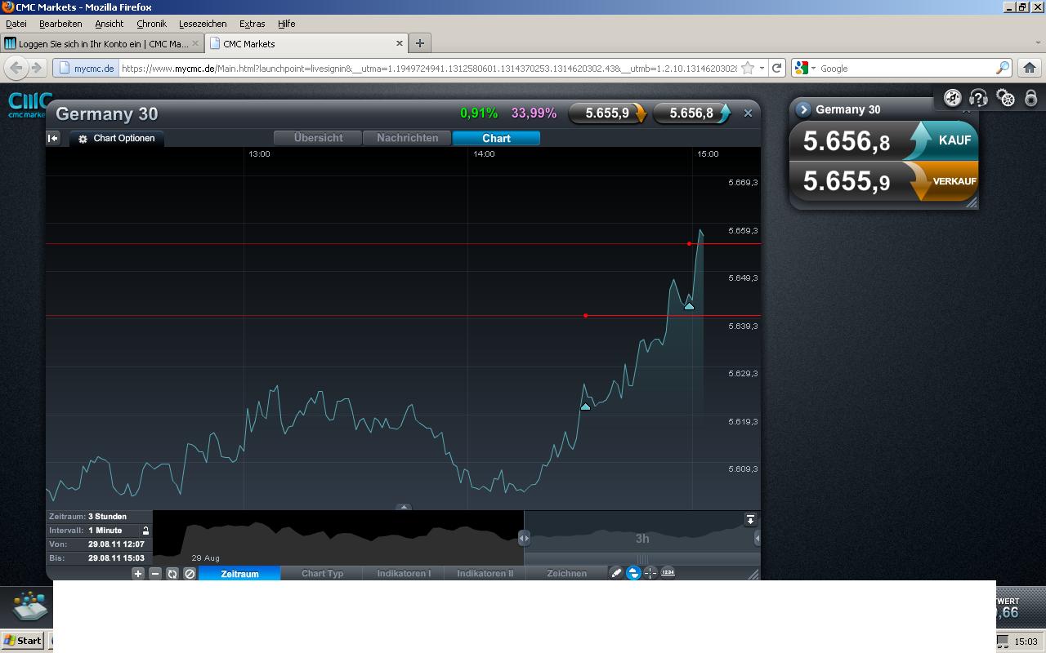Click the Bis date 29.08.11 15:03
The image size is (1046, 653).
pos(116,558)
